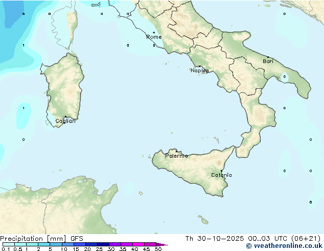
Task: Select the 25–30 mm dark blue swatch
Action: pyautogui.click(x=103, y=244)
